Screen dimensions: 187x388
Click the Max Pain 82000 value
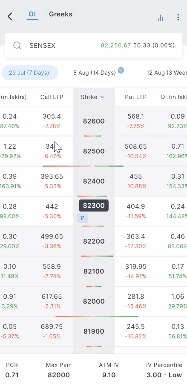[59, 375]
